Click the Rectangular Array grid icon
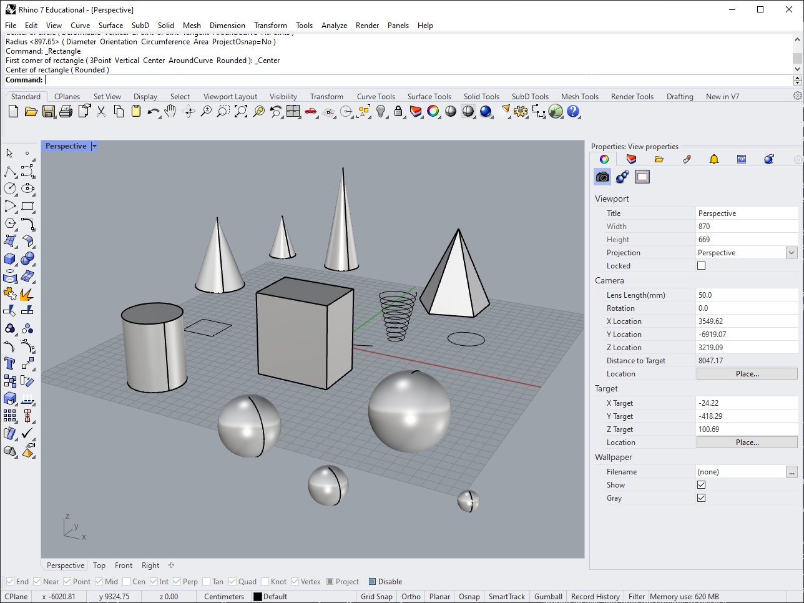The height and width of the screenshot is (603, 804). (x=10, y=416)
